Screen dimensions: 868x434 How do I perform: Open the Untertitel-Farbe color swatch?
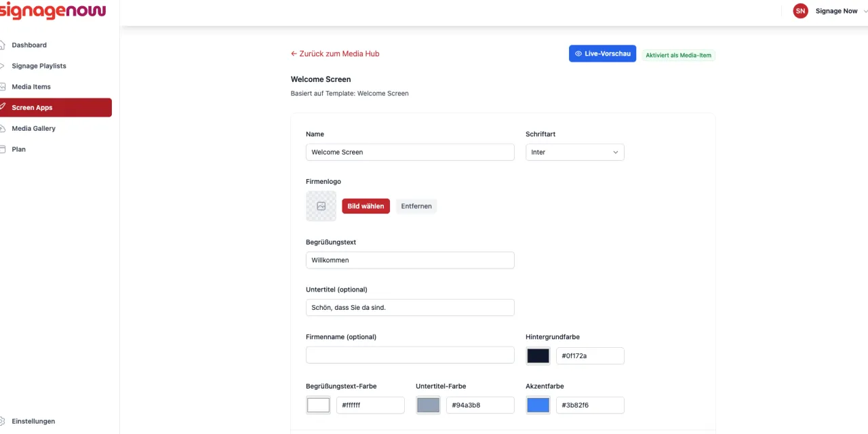pyautogui.click(x=429, y=405)
